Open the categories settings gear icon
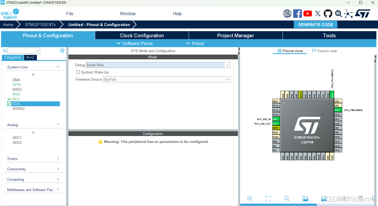Screen dimensions: 378x206 pyautogui.click(x=62, y=51)
